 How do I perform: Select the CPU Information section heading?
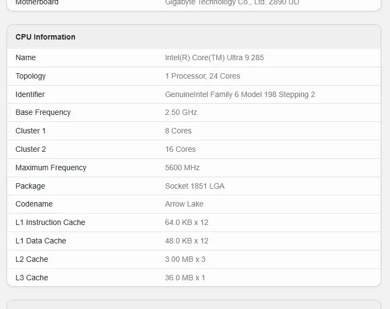point(45,37)
